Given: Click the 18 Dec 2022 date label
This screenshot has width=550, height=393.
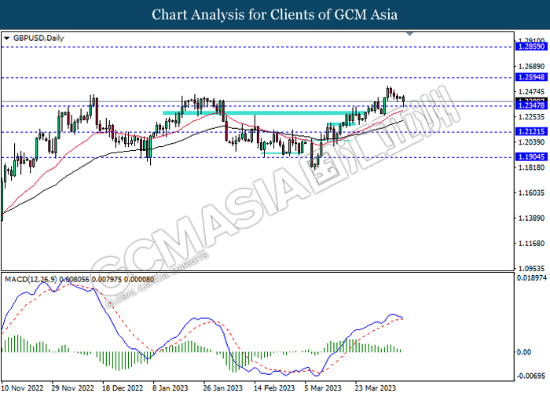Looking at the screenshot, I should coord(123,387).
